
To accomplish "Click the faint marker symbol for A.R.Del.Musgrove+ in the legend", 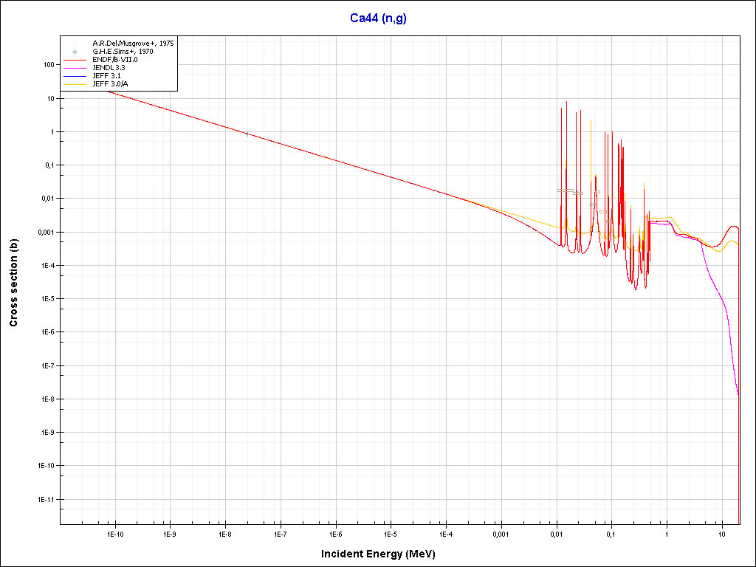I will click(x=75, y=44).
